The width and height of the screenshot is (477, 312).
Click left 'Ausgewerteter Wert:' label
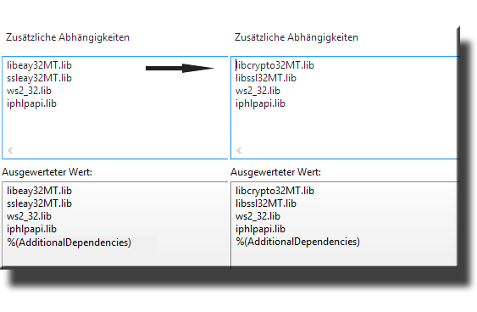(47, 172)
